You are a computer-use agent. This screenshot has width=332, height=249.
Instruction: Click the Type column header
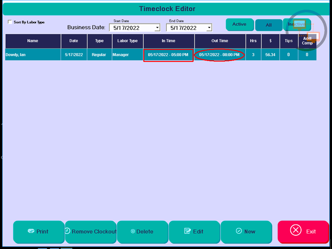(x=99, y=41)
